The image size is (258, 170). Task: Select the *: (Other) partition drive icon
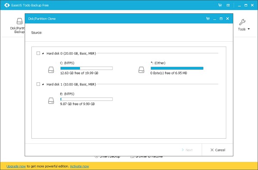(x=141, y=70)
